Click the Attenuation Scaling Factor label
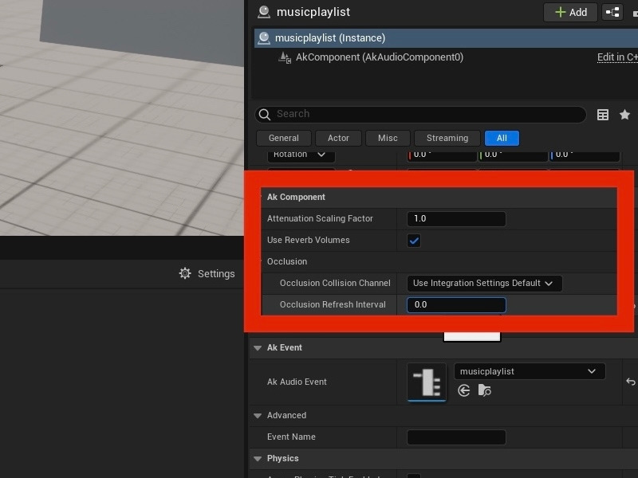The image size is (638, 478). (x=320, y=218)
